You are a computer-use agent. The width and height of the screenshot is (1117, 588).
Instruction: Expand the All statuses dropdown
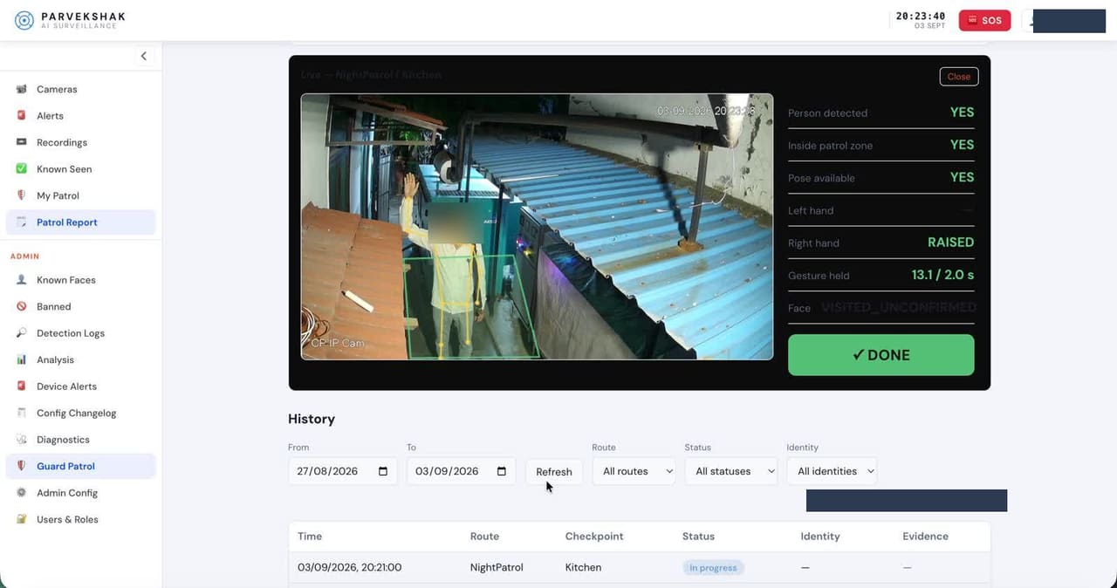pos(730,471)
